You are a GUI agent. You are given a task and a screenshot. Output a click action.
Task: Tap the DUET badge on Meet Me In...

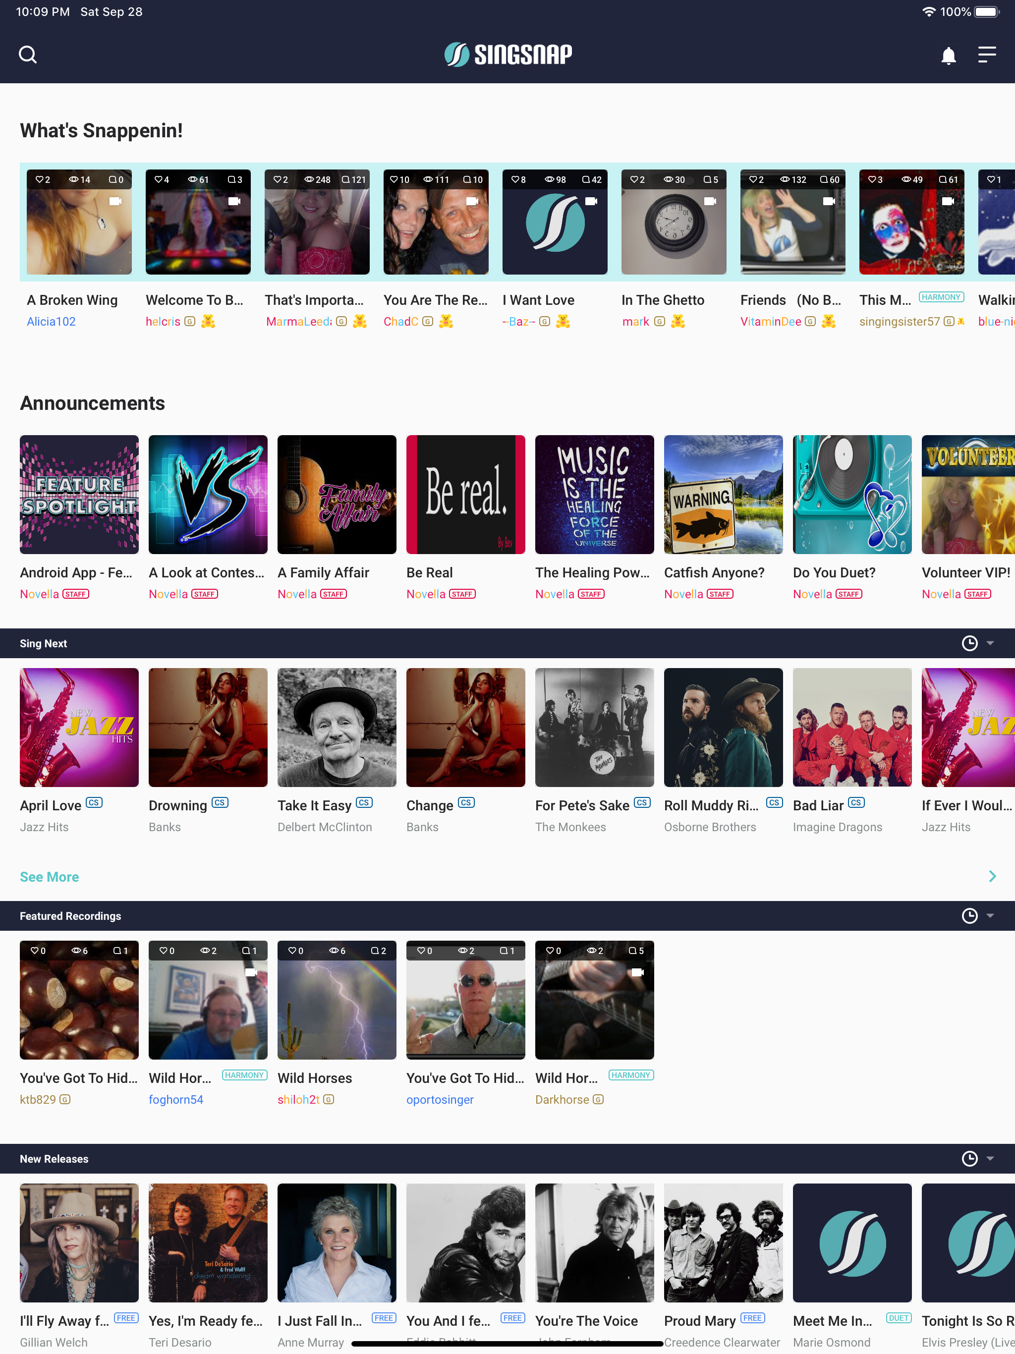pos(899,1318)
